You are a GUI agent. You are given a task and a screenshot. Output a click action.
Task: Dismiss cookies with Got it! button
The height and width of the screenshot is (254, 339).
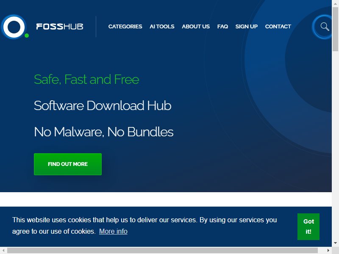[308, 226]
